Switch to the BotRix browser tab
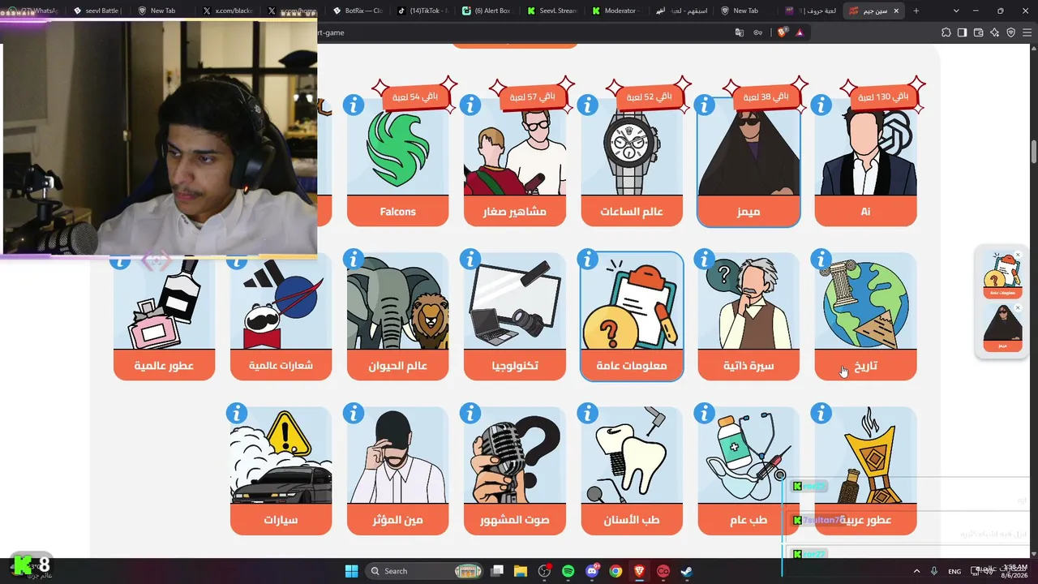Screen dimensions: 1038x584 click(357, 11)
